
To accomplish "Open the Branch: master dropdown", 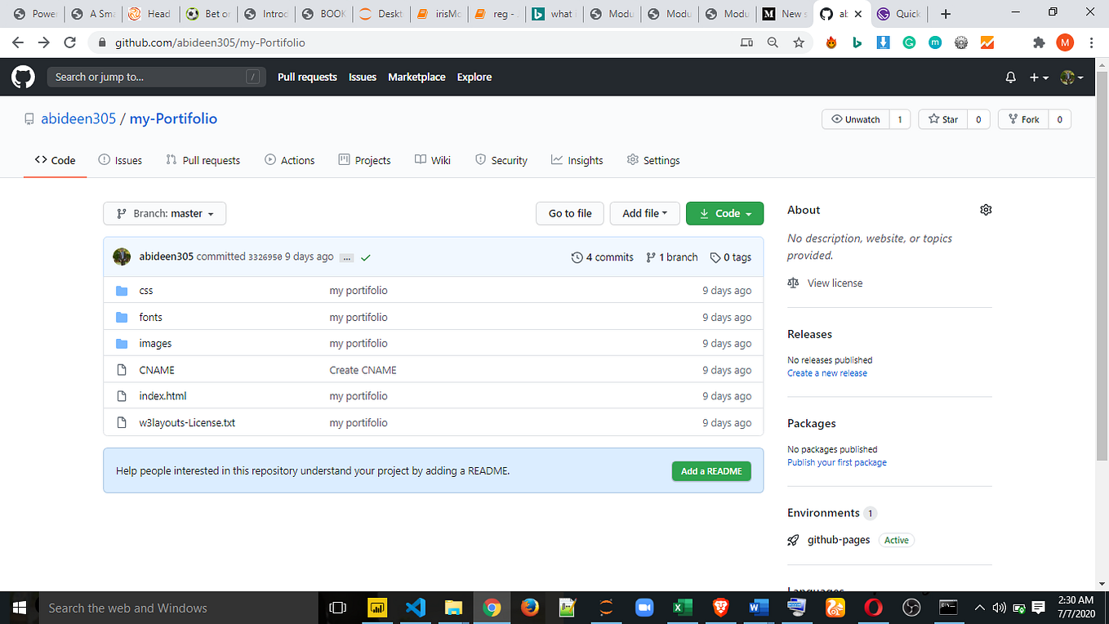I will 163,213.
